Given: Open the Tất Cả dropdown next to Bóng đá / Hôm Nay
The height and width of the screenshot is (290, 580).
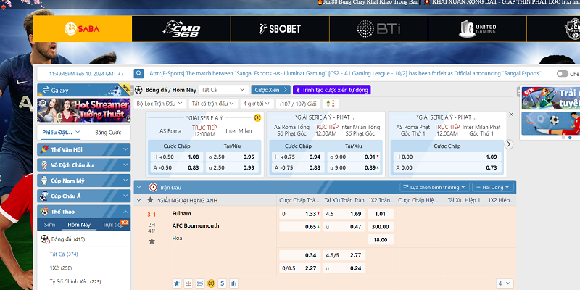Looking at the screenshot, I should tap(224, 90).
